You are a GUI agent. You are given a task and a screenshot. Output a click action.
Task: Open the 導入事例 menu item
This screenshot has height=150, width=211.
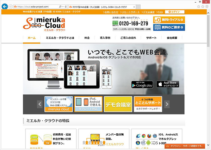coord(105,38)
